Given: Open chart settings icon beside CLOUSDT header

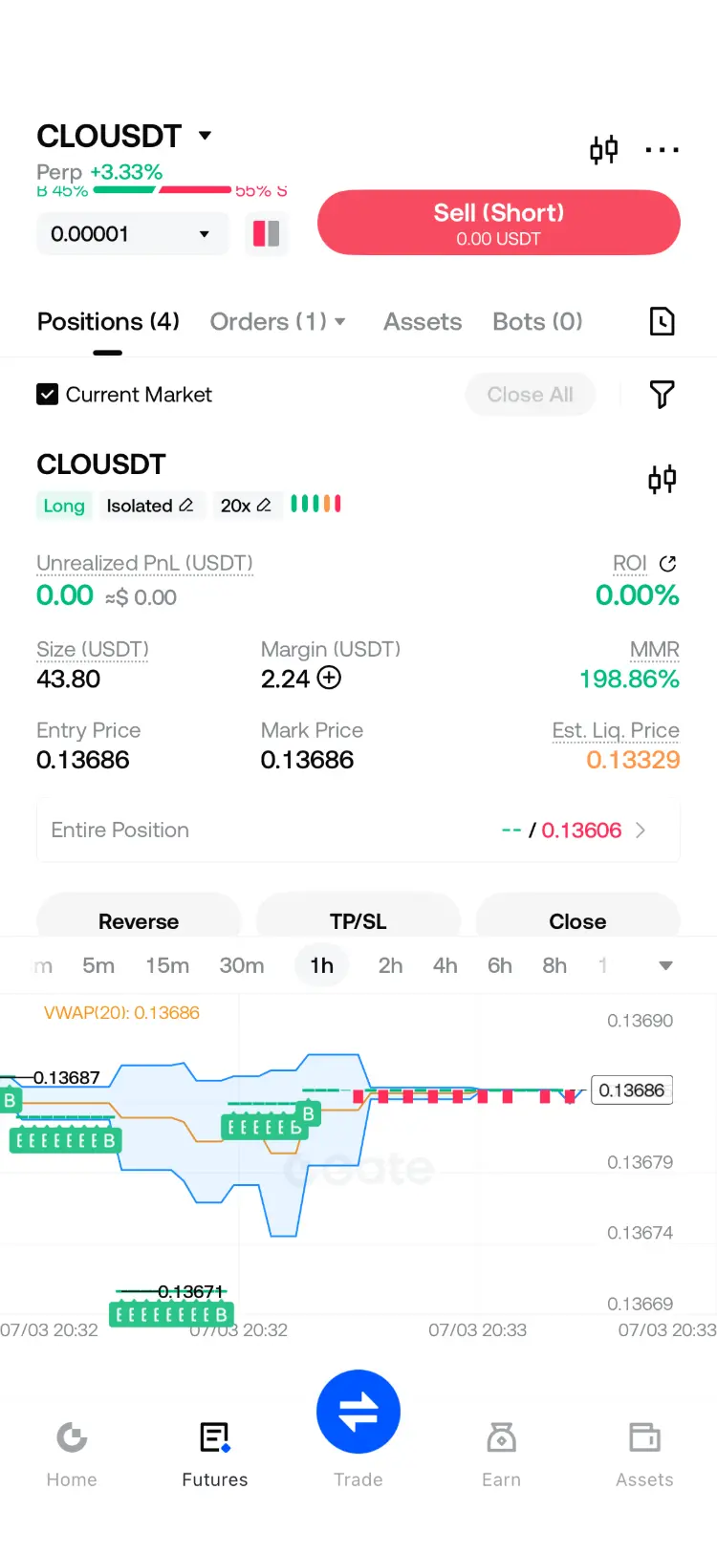Looking at the screenshot, I should point(603,150).
